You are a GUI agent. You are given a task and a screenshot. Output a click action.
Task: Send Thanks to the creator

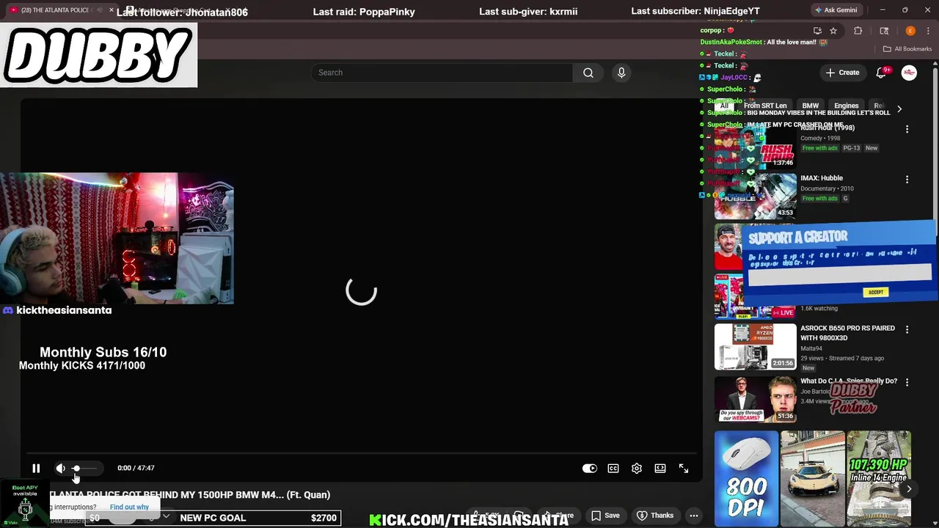coord(654,516)
